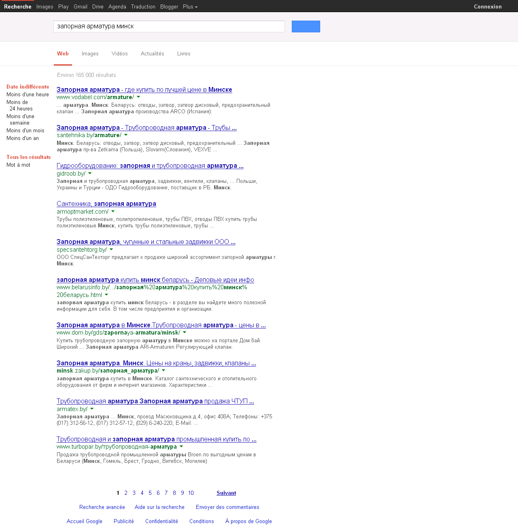Screen dimensions: 518x532
Task: Open result 'Запорная арматура - Трубопроводная арматура - Трубы'
Action: pos(146,127)
